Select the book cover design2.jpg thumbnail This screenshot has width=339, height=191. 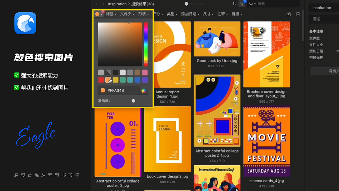pos(167,139)
